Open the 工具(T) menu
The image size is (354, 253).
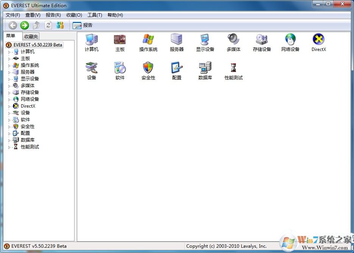(x=95, y=15)
